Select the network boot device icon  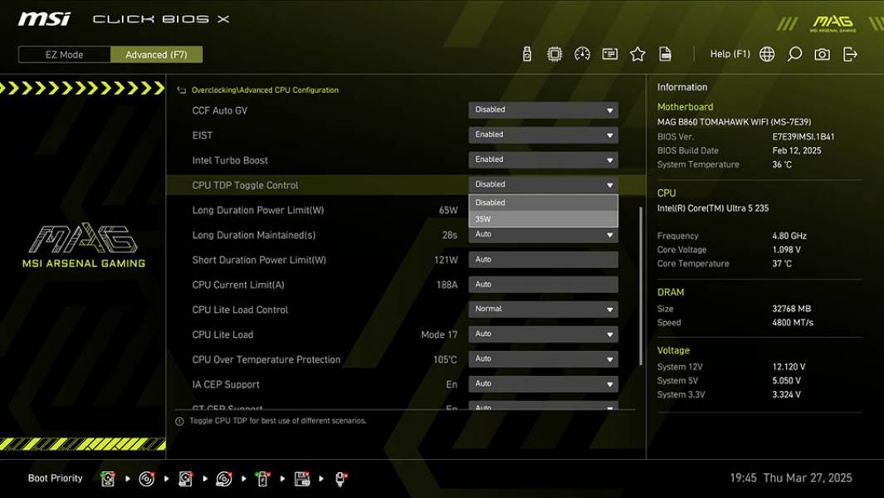tap(340, 479)
